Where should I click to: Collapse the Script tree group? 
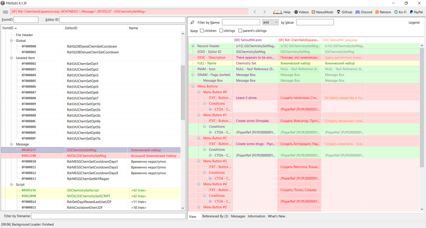click(12, 185)
